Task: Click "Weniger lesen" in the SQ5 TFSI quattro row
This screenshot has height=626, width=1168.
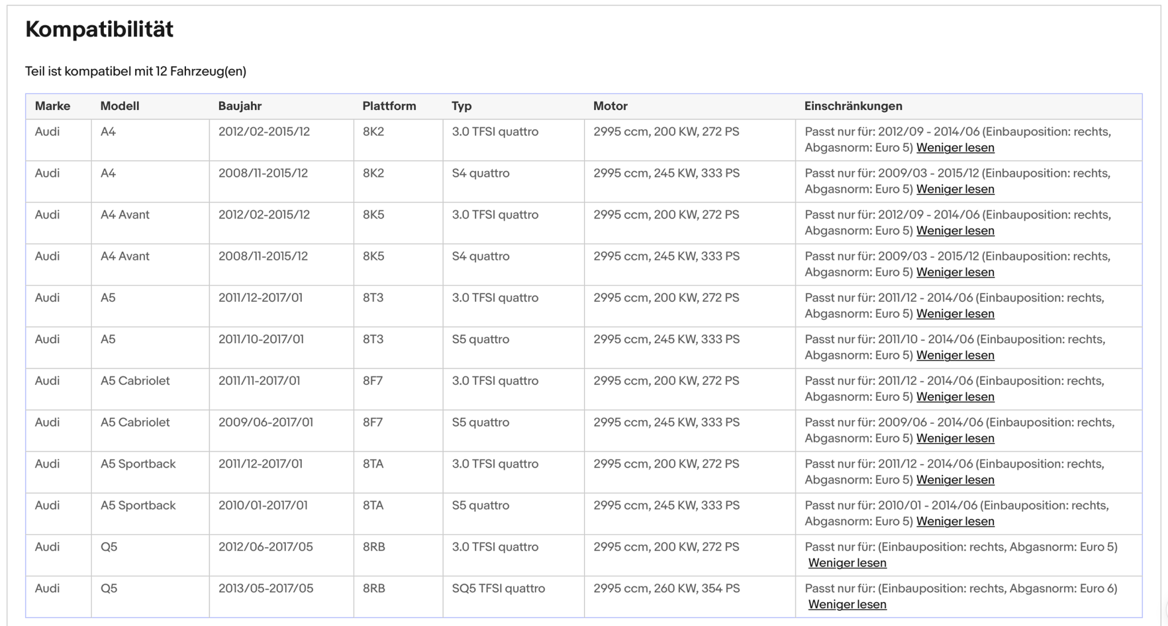Action: pos(847,604)
